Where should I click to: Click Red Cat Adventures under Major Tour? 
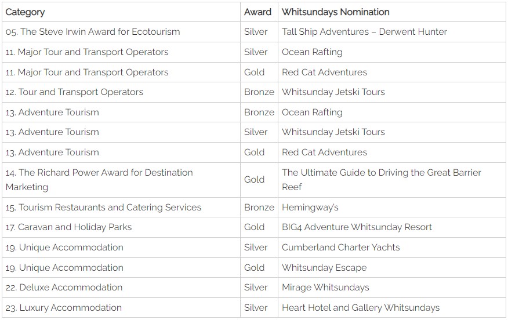click(324, 72)
